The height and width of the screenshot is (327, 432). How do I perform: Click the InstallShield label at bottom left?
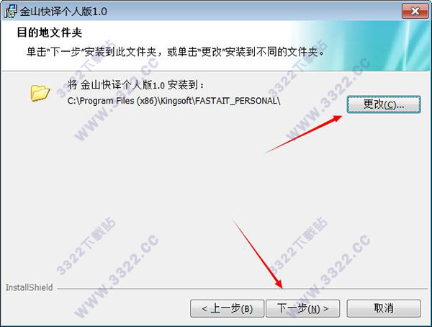click(x=30, y=287)
